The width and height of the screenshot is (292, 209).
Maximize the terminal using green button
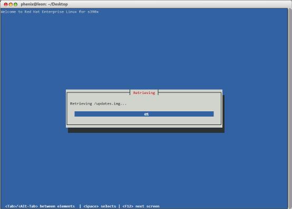tap(15, 4)
